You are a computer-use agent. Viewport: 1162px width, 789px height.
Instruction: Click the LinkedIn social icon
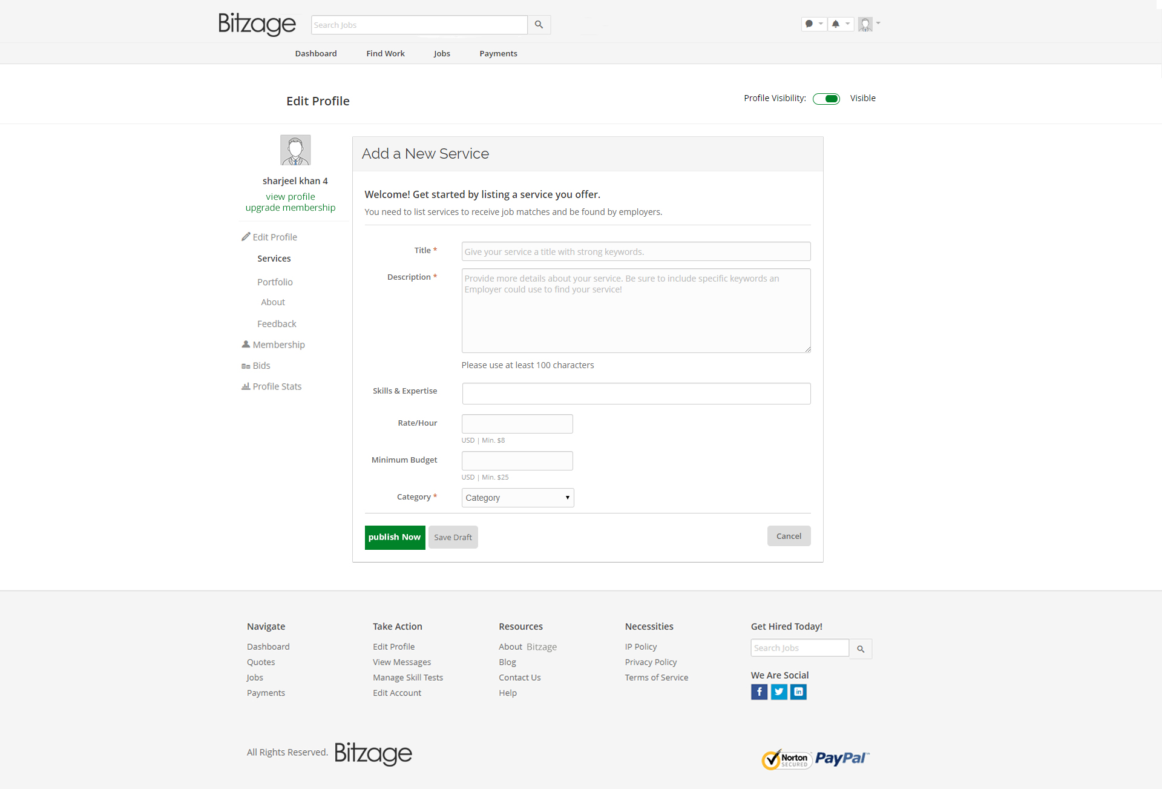798,692
